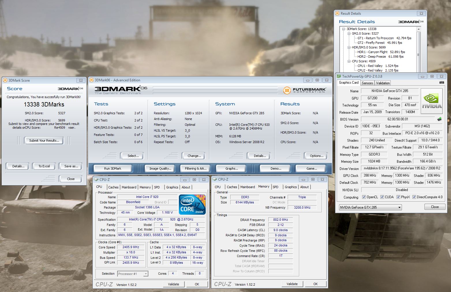The width and height of the screenshot is (451, 292).
Task: Click the Memory tab in CPU-Z CPU window
Action: 145,187
